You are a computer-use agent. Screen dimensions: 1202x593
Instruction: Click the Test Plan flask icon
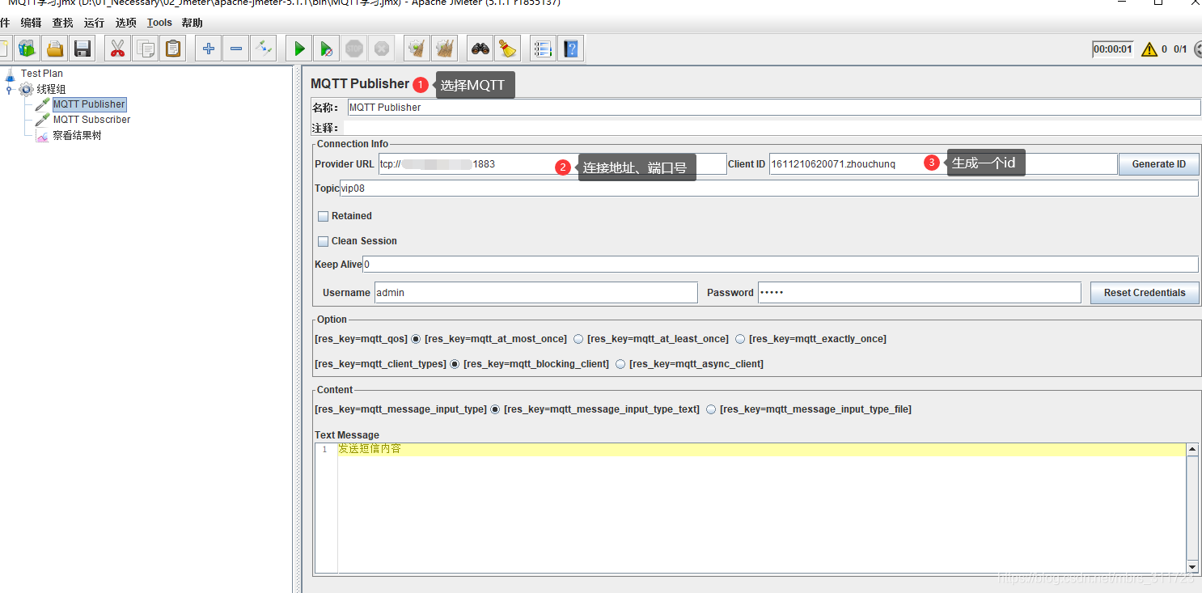pos(10,74)
